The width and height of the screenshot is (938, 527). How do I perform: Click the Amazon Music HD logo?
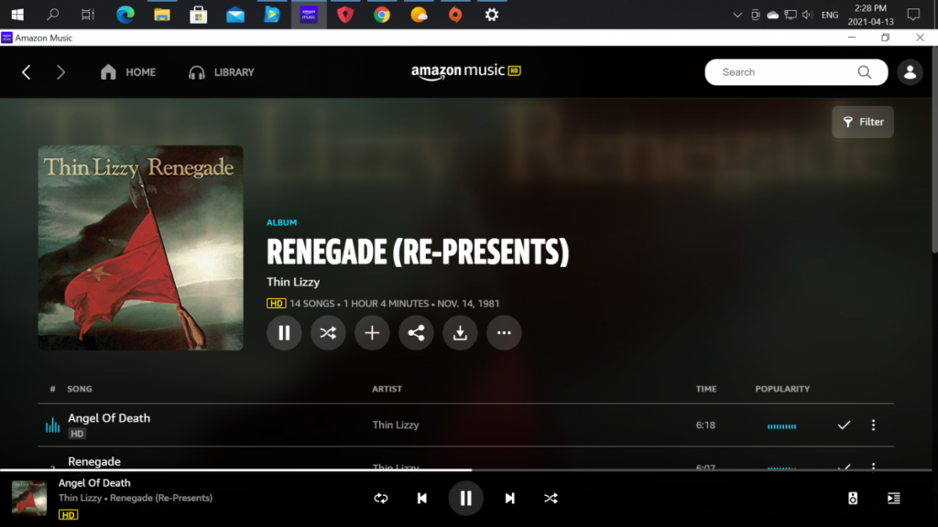point(466,71)
